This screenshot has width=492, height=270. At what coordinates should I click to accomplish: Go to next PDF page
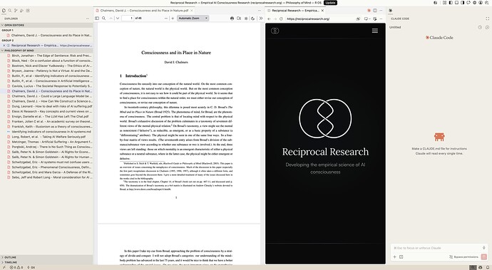tap(118, 19)
